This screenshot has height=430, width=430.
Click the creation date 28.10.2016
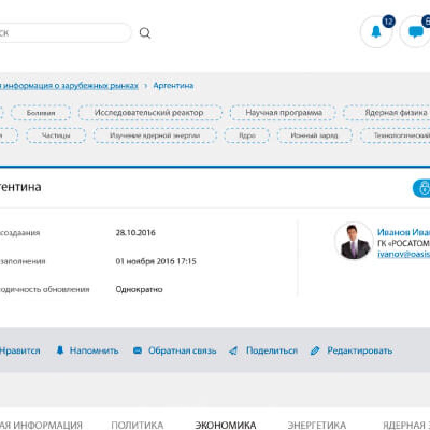[x=135, y=233]
